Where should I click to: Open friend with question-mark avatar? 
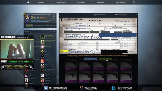pos(42,37)
